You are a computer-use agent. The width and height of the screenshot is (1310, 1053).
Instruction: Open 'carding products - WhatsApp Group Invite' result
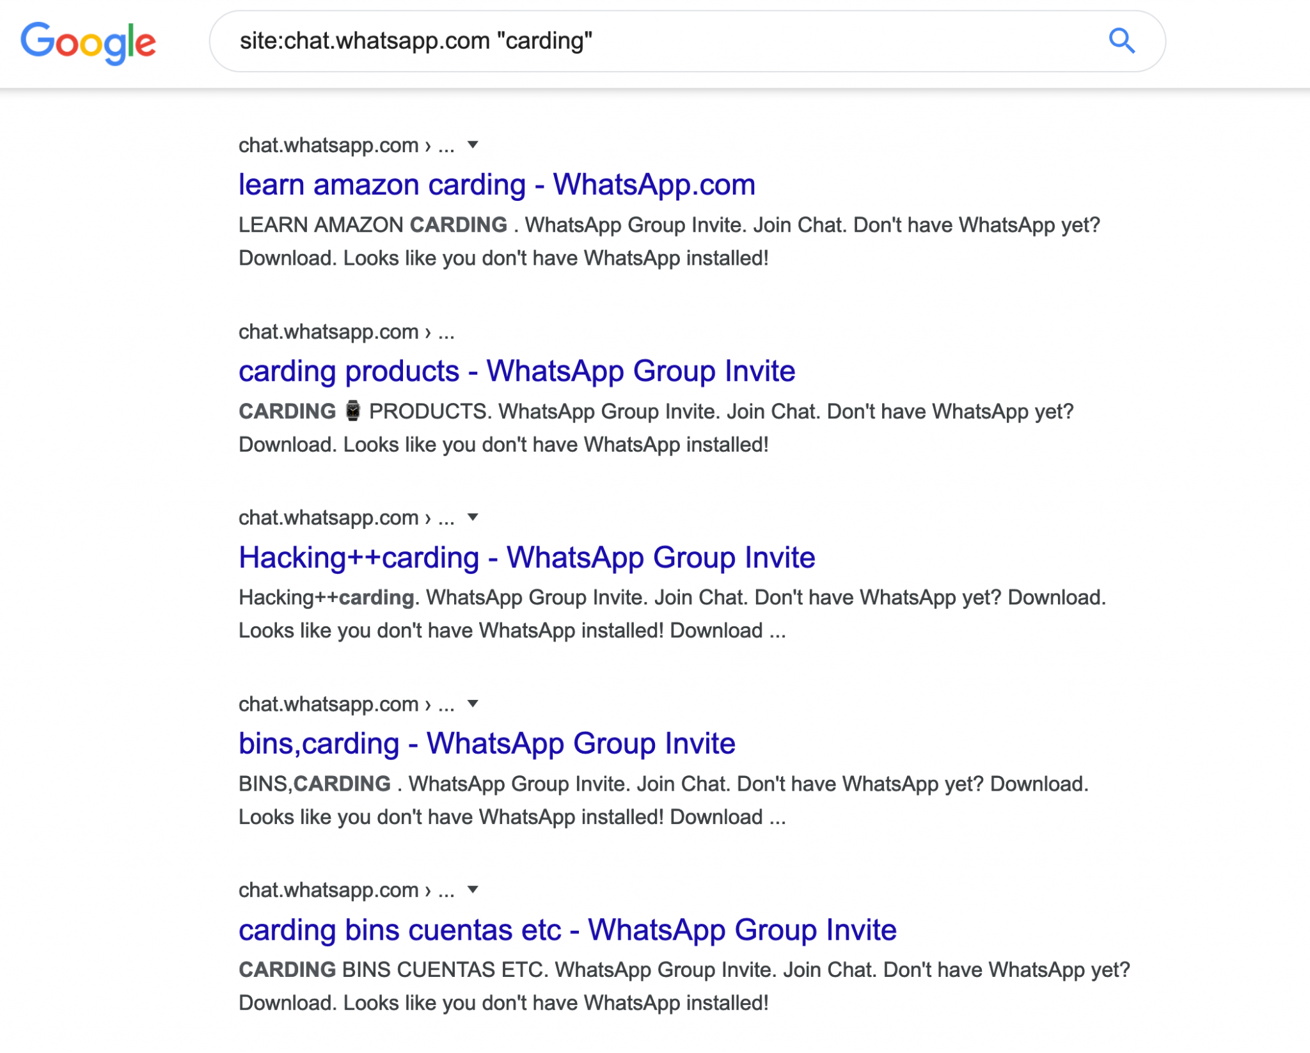517,371
